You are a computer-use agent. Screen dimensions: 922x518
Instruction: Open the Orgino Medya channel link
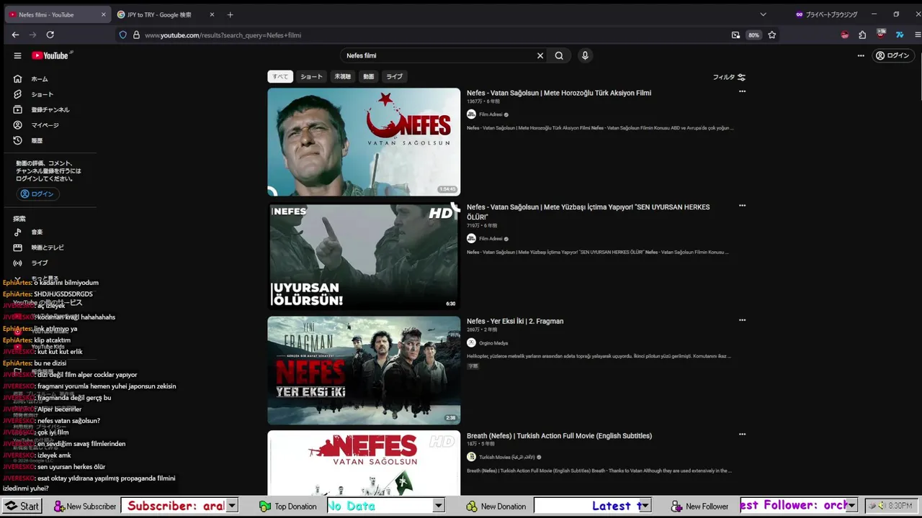[493, 343]
